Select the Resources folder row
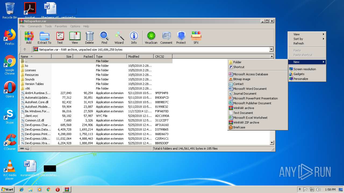Viewport: 344px width, 193px height. pos(96,75)
